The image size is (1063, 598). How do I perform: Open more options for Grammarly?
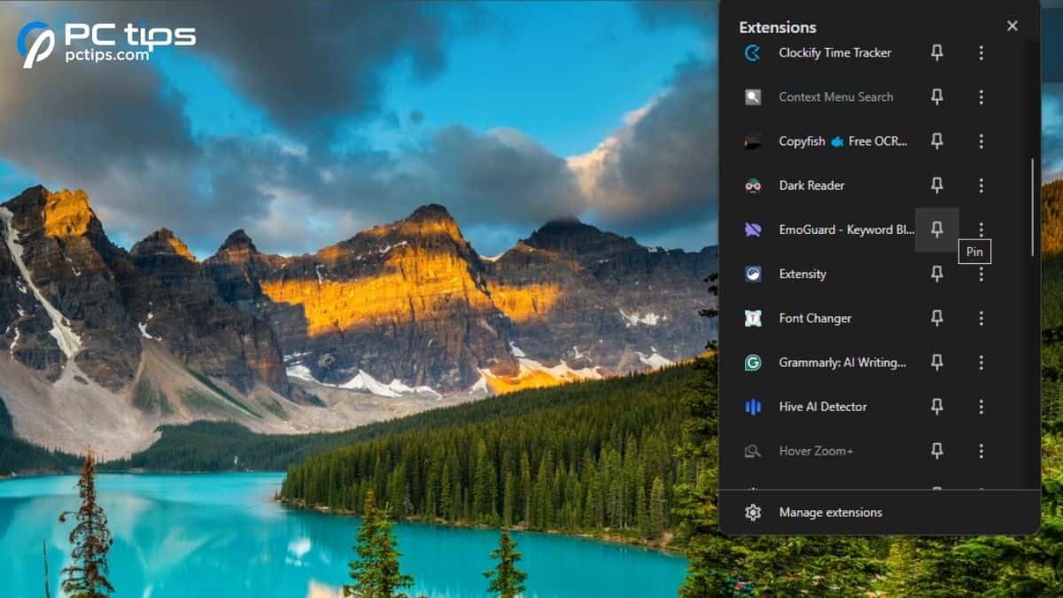click(981, 362)
